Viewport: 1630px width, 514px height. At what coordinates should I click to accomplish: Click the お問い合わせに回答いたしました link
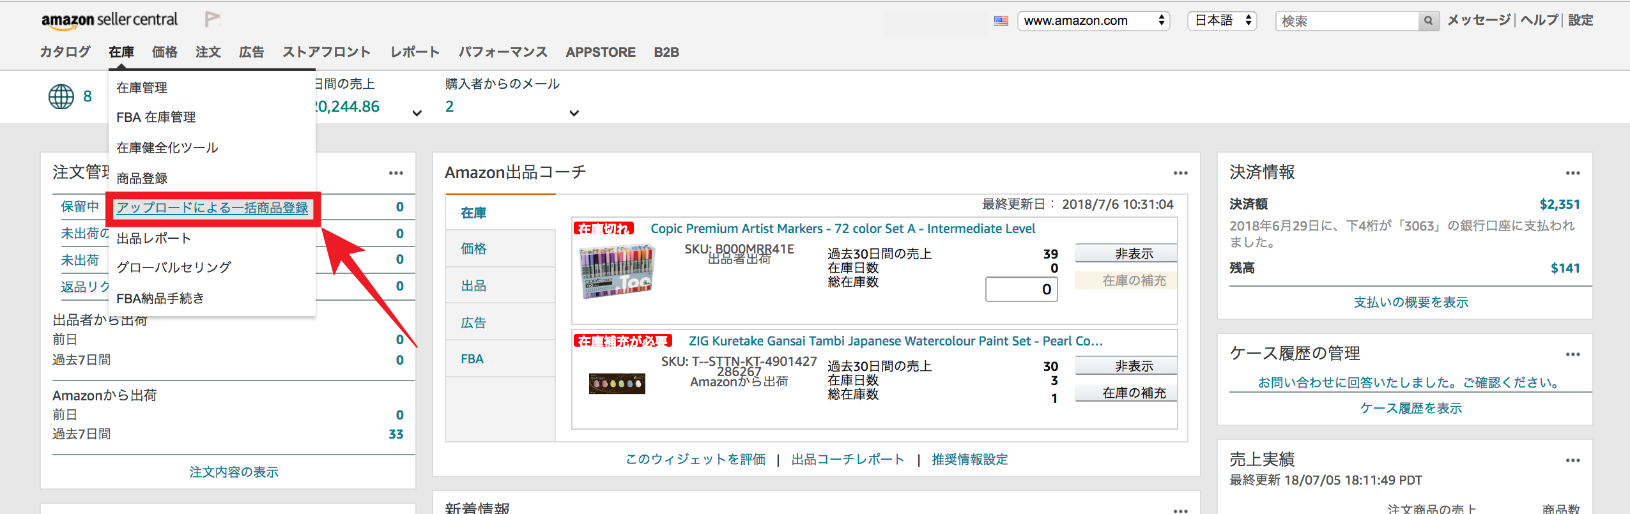coord(1411,382)
